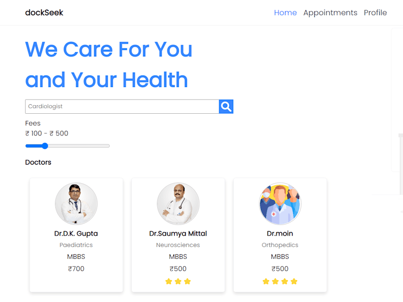Click the unfilled end of the fees slider
Image resolution: width=403 pixels, height=302 pixels.
point(105,146)
